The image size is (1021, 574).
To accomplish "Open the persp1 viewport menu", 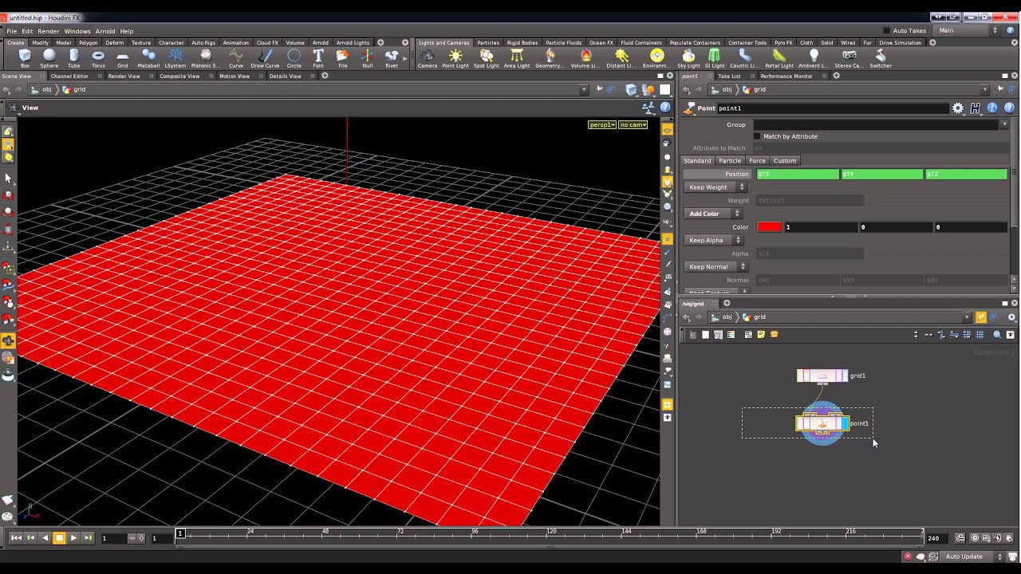I will click(602, 125).
